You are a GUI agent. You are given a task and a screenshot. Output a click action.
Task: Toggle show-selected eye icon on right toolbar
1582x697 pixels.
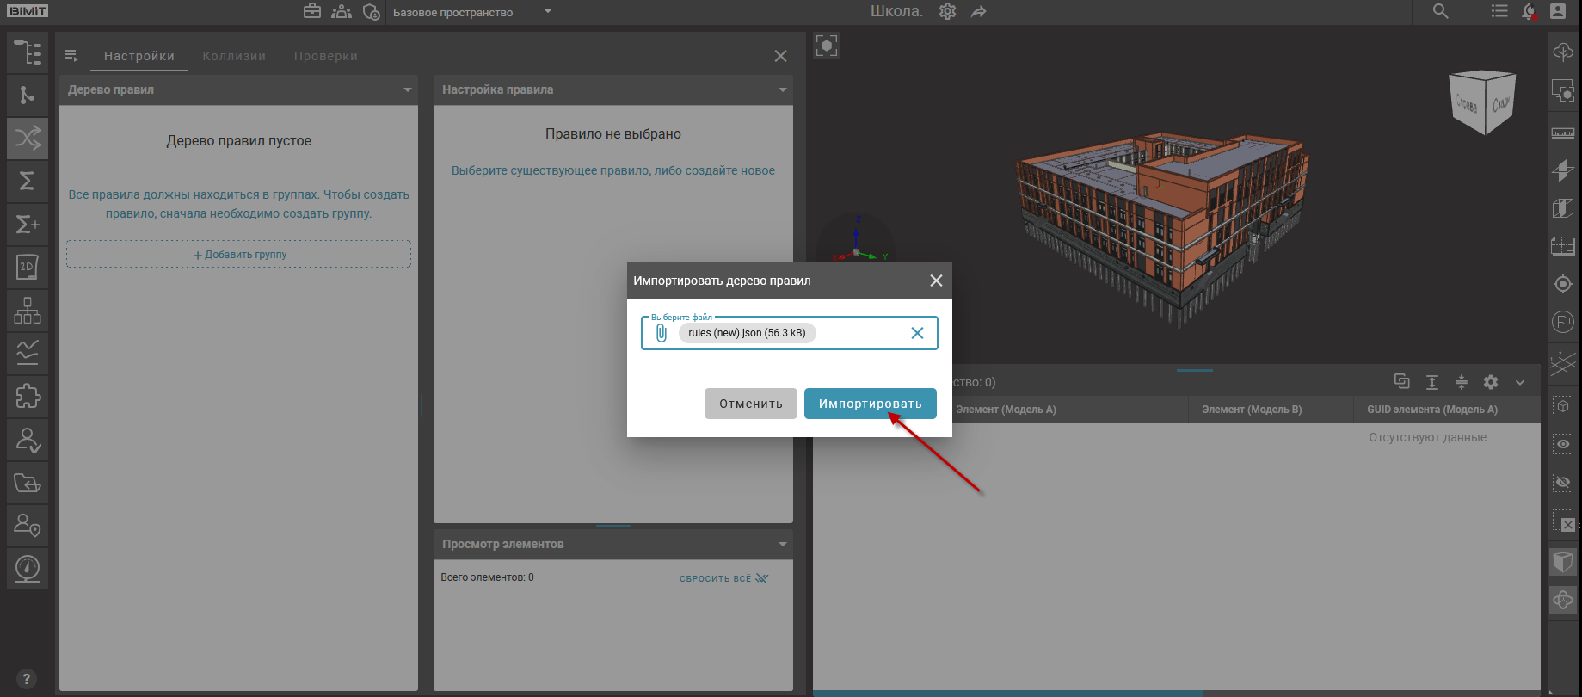1562,444
